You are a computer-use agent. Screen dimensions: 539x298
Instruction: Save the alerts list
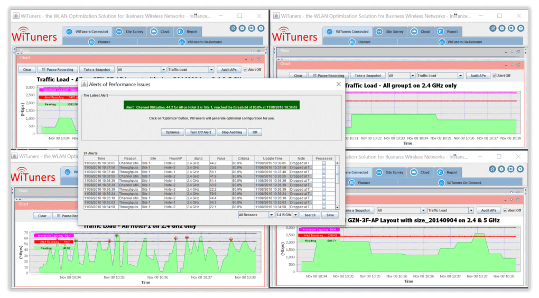(330, 215)
